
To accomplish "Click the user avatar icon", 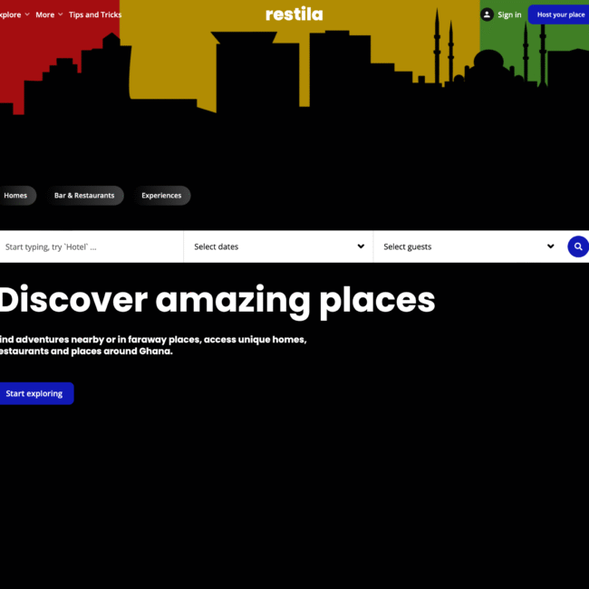I will [x=487, y=14].
